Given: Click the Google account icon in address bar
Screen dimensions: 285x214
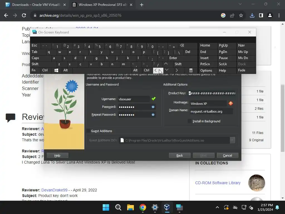Looking at the screenshot, I should (223, 16).
